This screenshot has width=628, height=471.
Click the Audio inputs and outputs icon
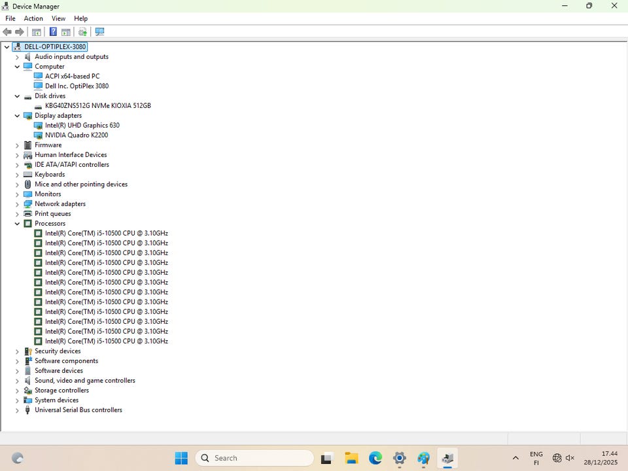coord(27,57)
